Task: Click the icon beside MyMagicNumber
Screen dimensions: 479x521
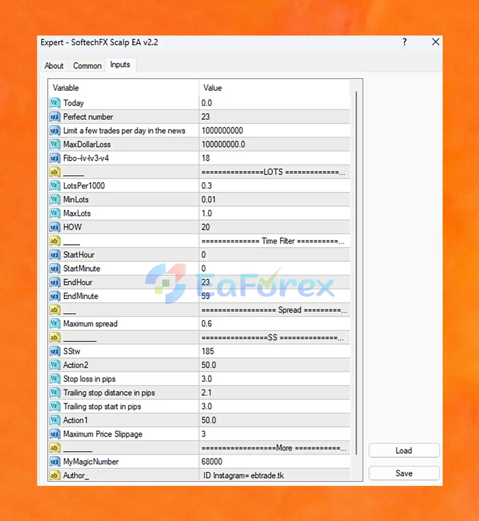Action: (55, 462)
